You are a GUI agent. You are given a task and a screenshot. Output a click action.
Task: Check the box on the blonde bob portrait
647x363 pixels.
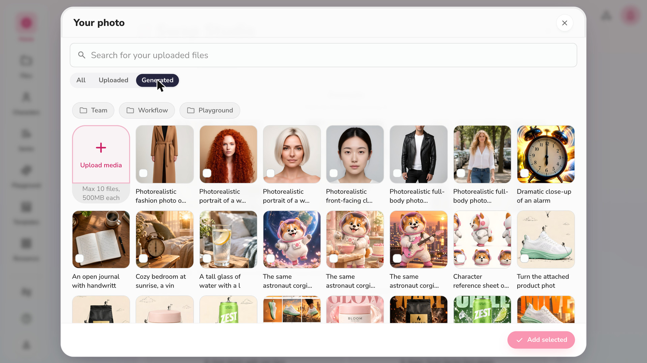point(270,173)
